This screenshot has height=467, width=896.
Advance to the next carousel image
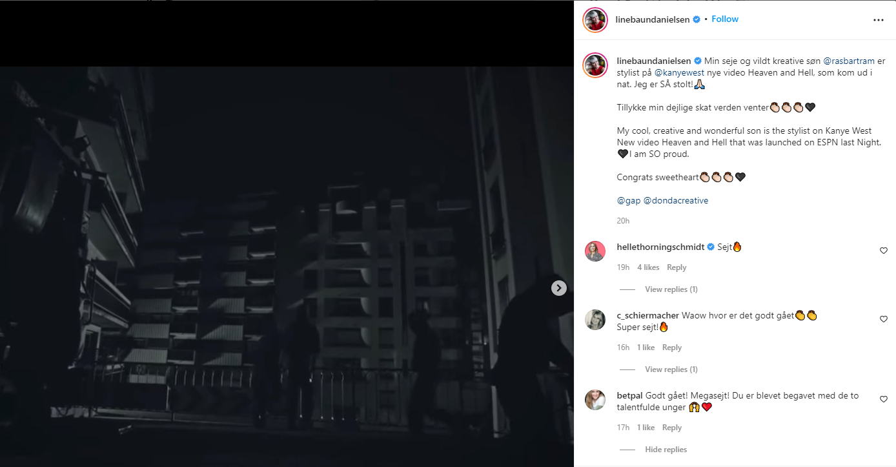559,288
